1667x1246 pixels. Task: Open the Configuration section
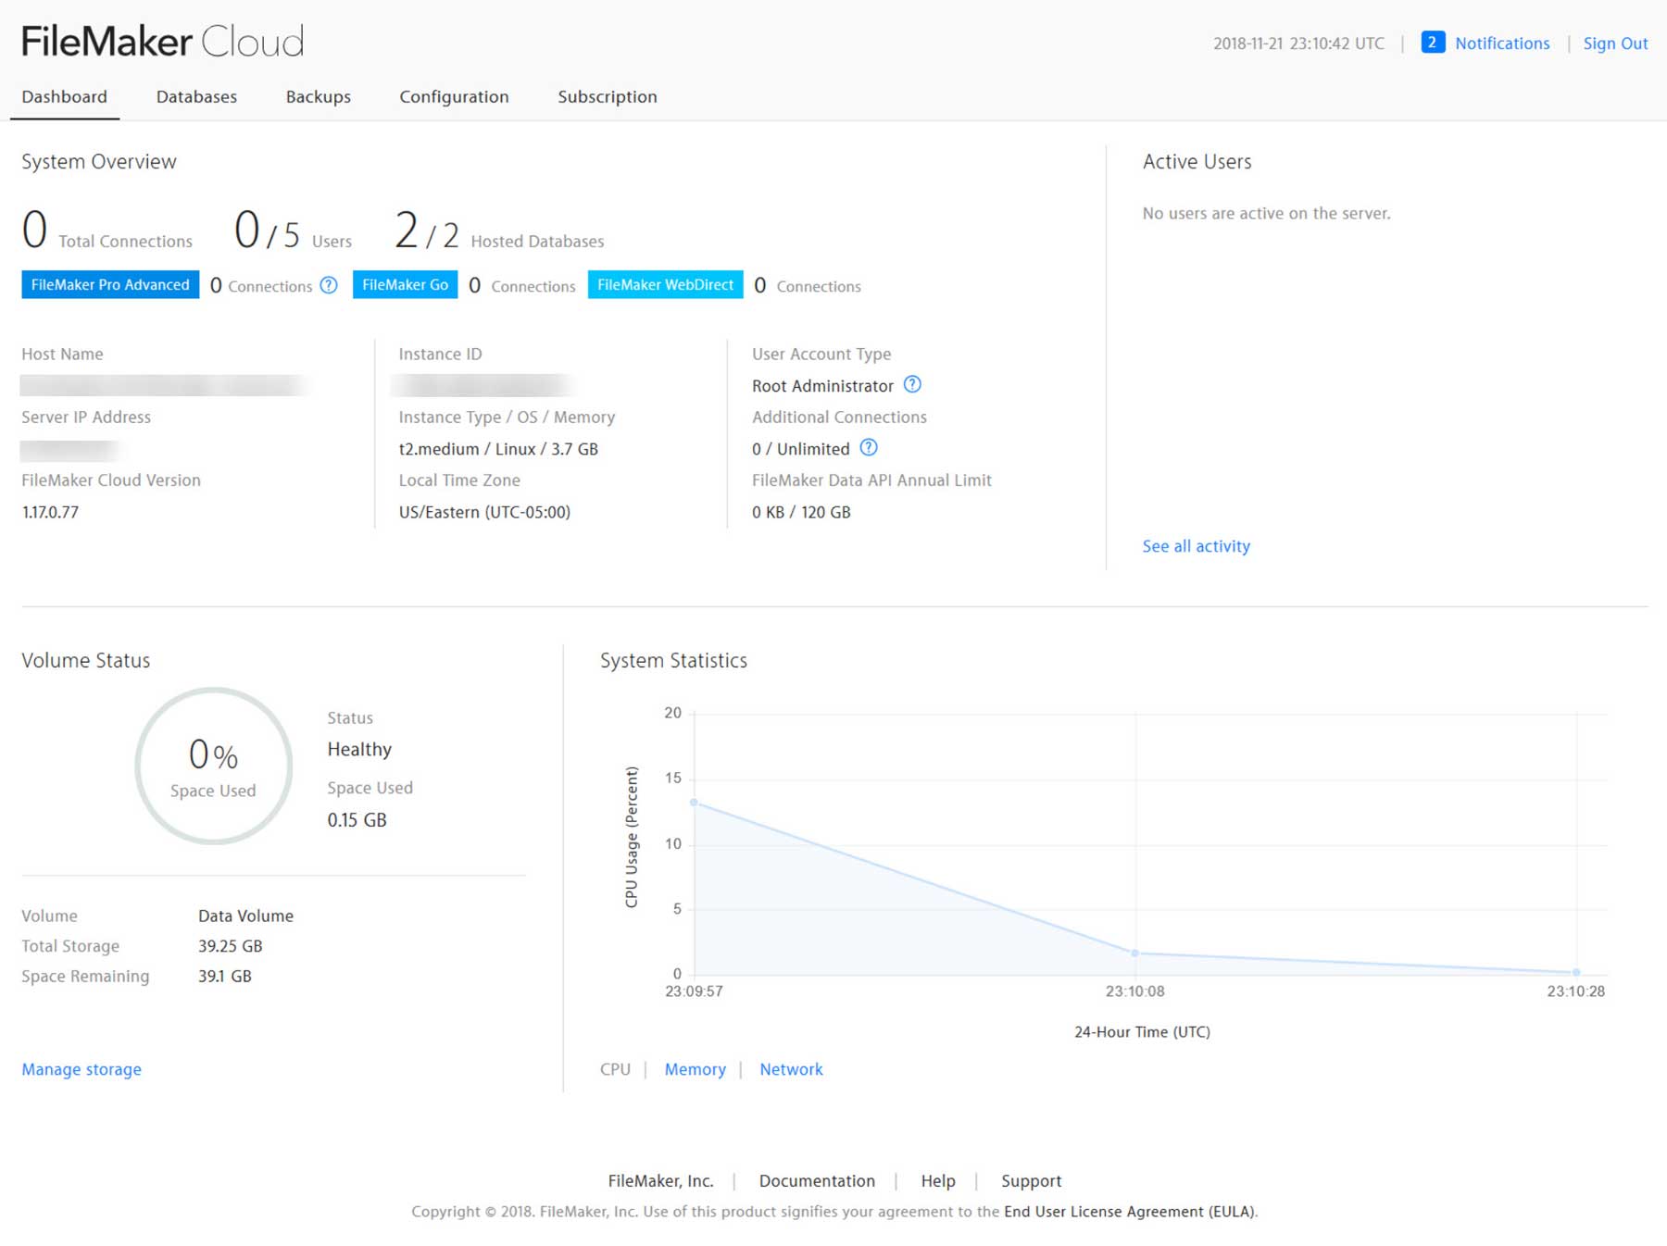pyautogui.click(x=454, y=96)
